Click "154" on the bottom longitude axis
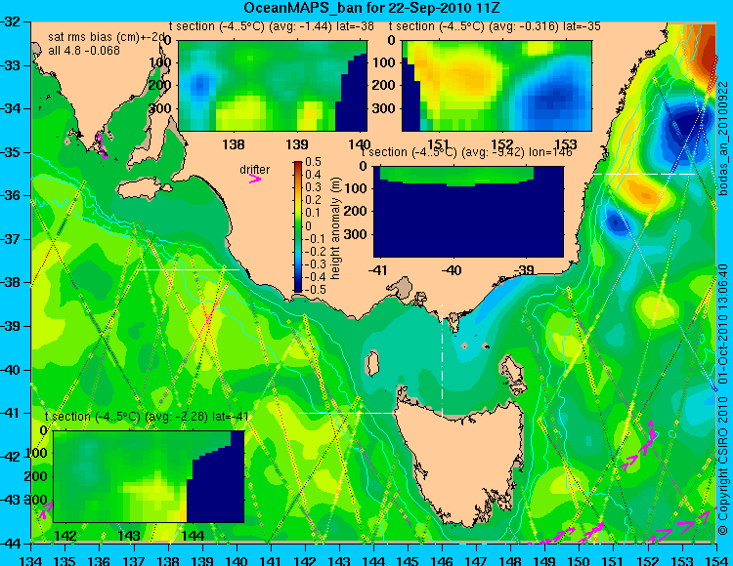The image size is (733, 566). 715,560
